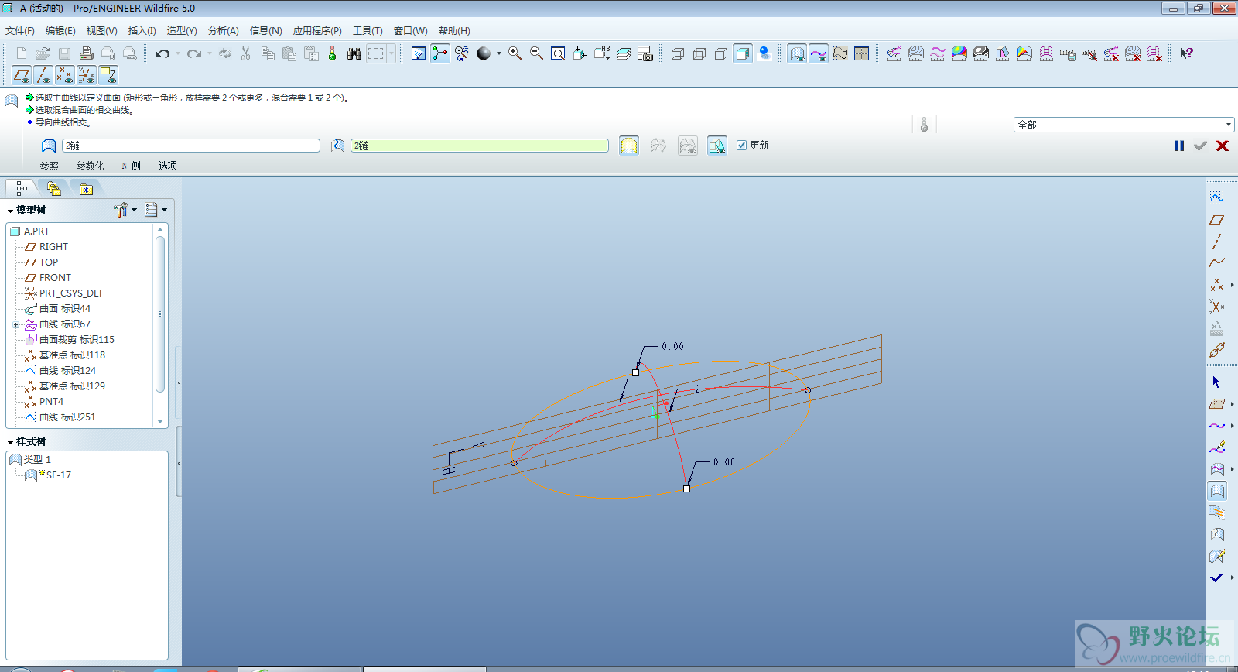This screenshot has height=672, width=1238.
Task: Click the rainbow shaded curvature icon
Action: tap(959, 53)
